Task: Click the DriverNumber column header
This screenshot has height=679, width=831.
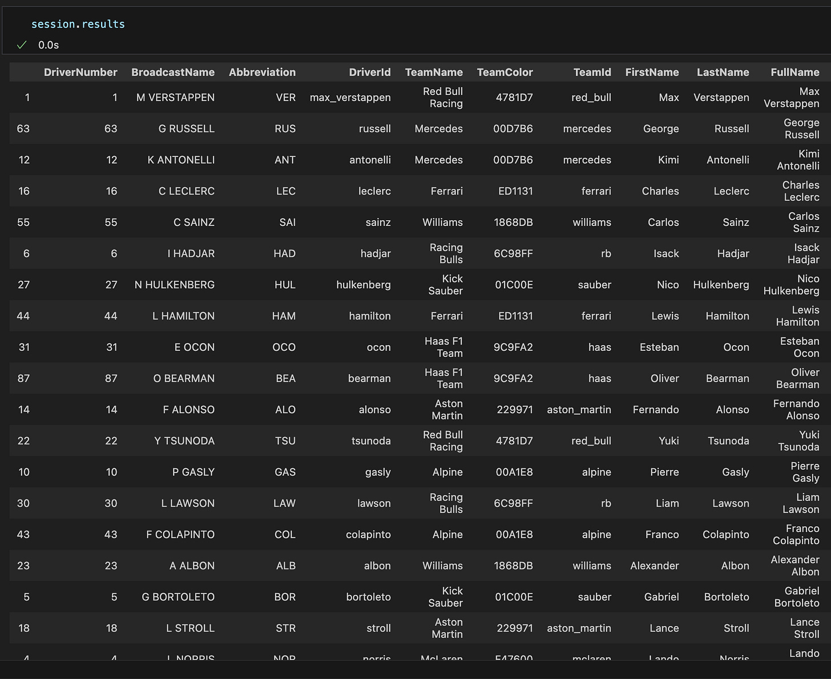Action: 80,72
